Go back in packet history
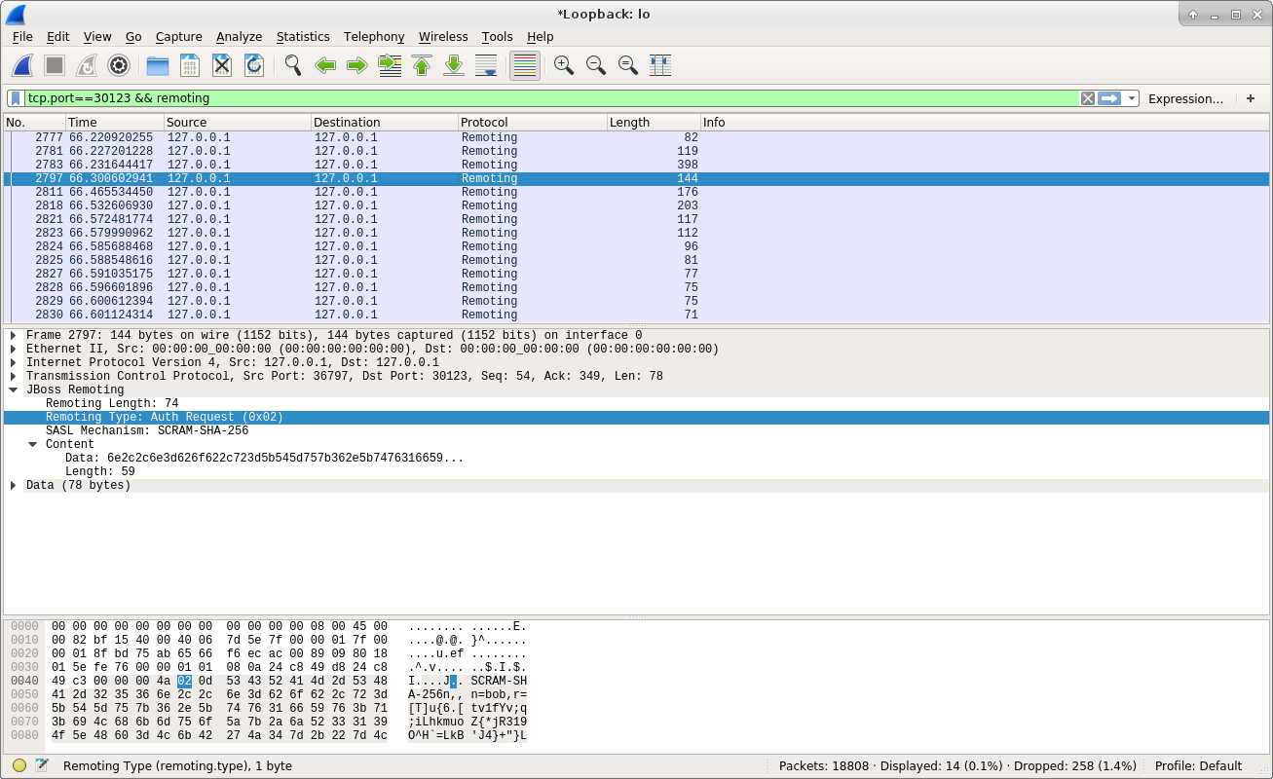Screen dimensions: 1273x779 [325, 65]
